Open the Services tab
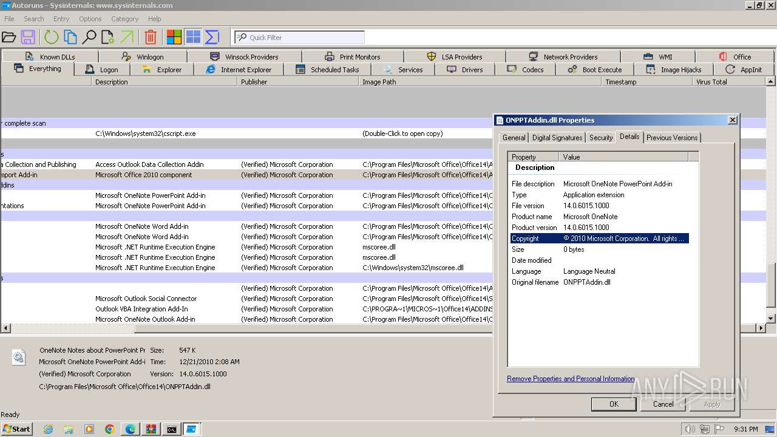The width and height of the screenshot is (777, 437). (x=403, y=70)
